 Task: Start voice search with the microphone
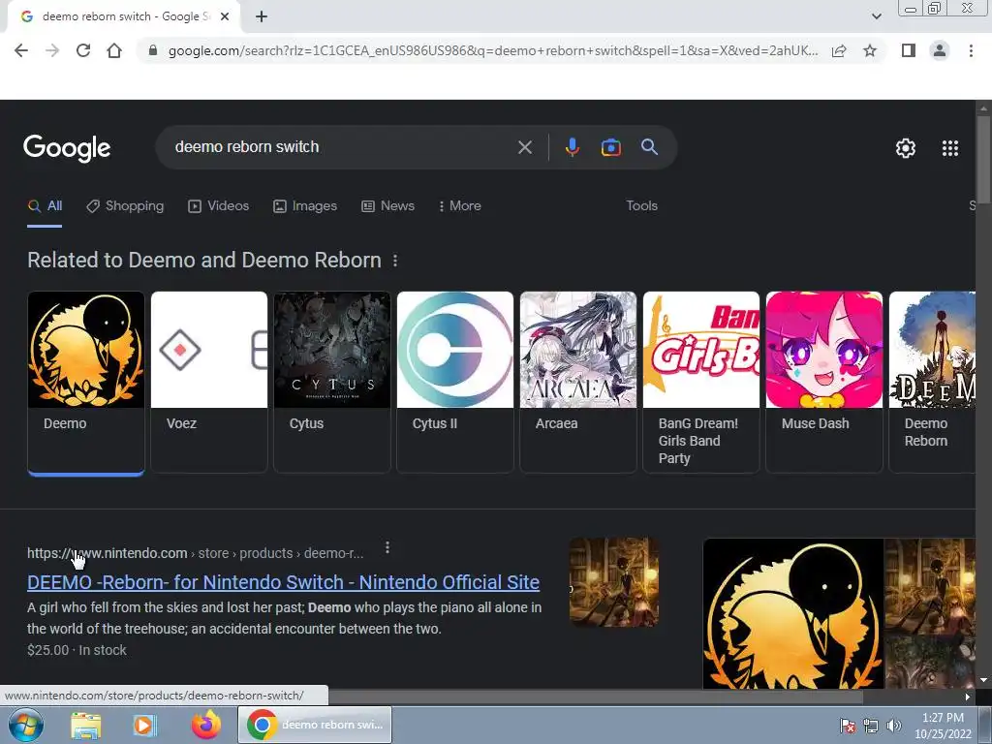[x=572, y=147]
